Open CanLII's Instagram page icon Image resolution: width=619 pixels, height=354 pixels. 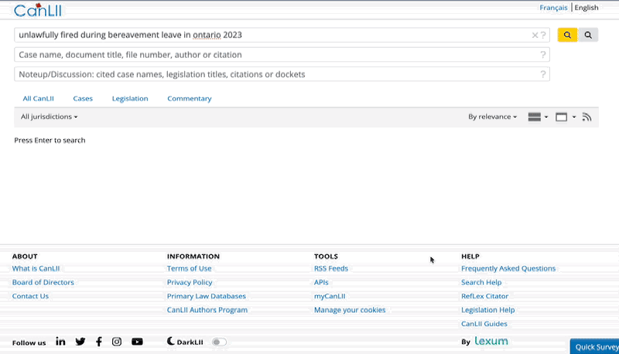coord(117,342)
